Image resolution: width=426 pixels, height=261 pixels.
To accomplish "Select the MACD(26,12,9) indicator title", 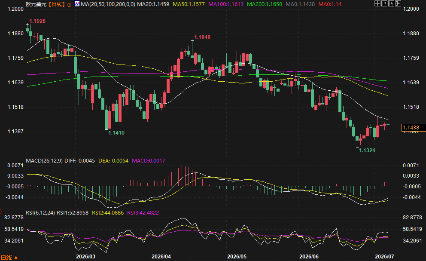I will point(44,160).
